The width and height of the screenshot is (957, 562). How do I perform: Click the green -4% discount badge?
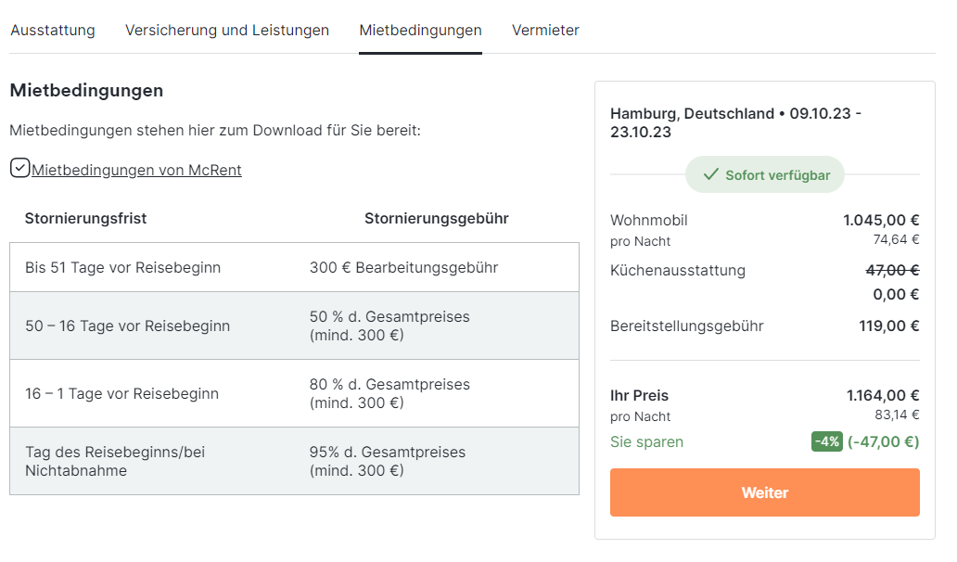tap(827, 441)
